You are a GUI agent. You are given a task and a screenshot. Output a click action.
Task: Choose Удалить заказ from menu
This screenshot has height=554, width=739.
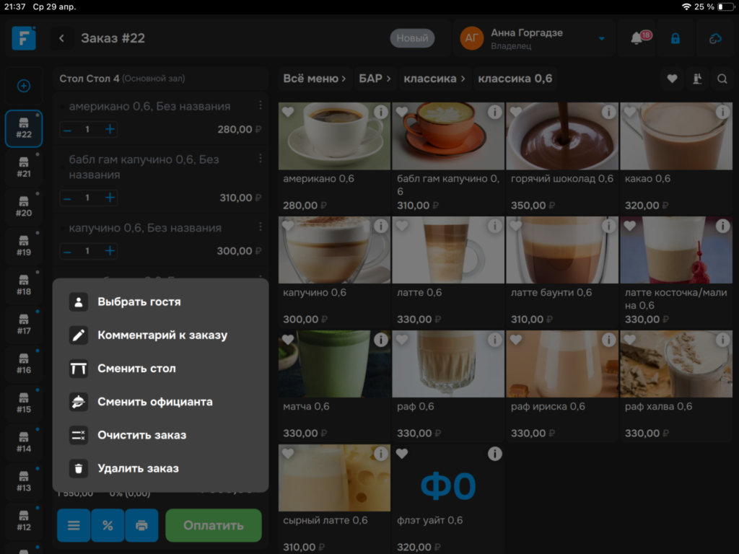160,468
